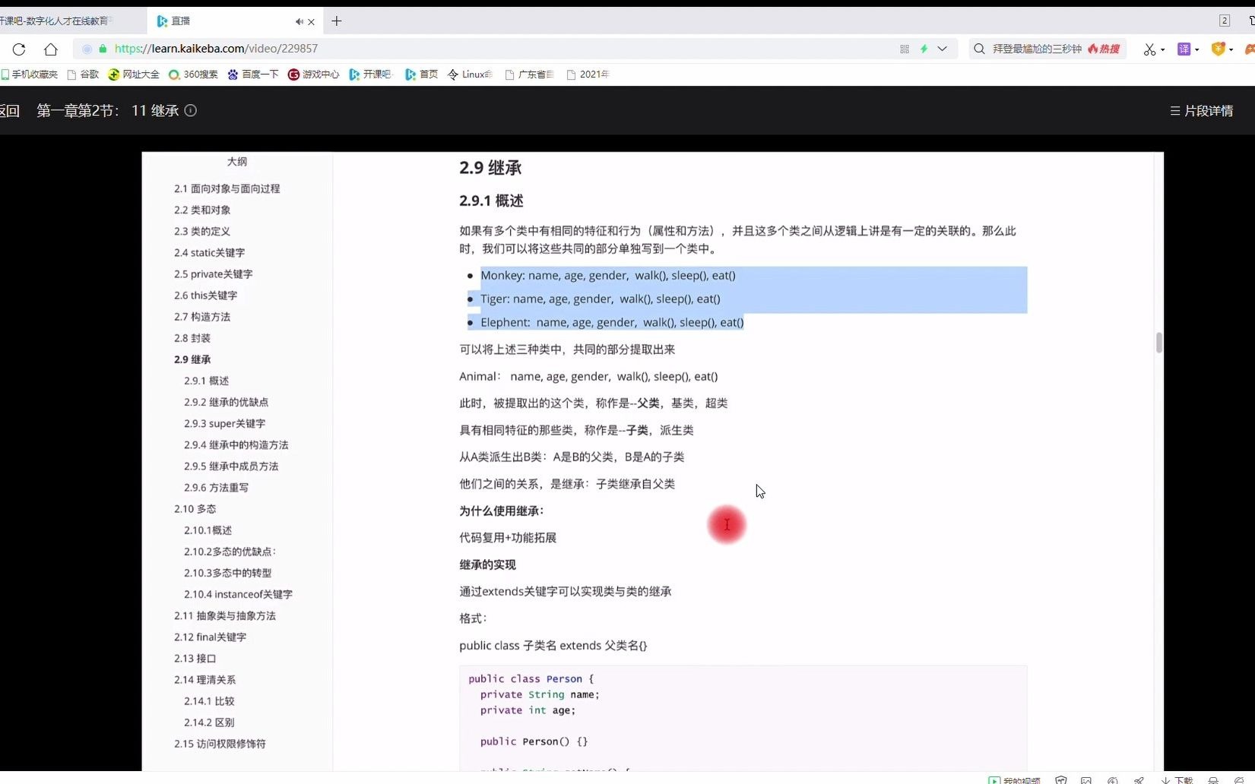This screenshot has width=1255, height=784.
Task: Select outline item 2.3 类的定义
Action: click(x=201, y=231)
